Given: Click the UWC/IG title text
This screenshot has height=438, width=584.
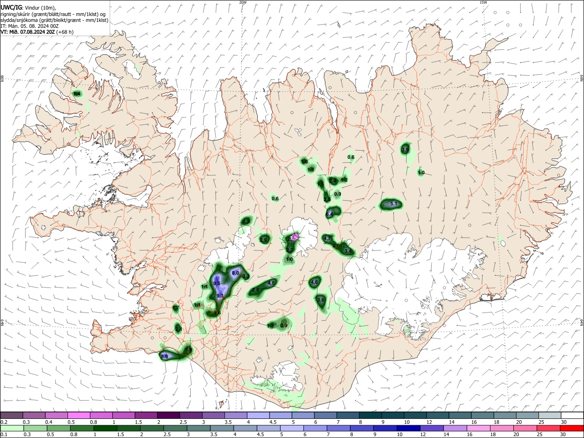Looking at the screenshot, I should coord(11,8).
